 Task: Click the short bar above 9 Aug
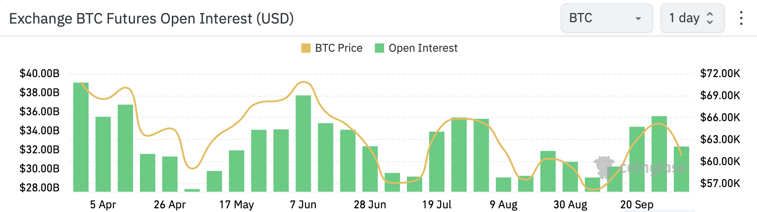click(x=503, y=184)
